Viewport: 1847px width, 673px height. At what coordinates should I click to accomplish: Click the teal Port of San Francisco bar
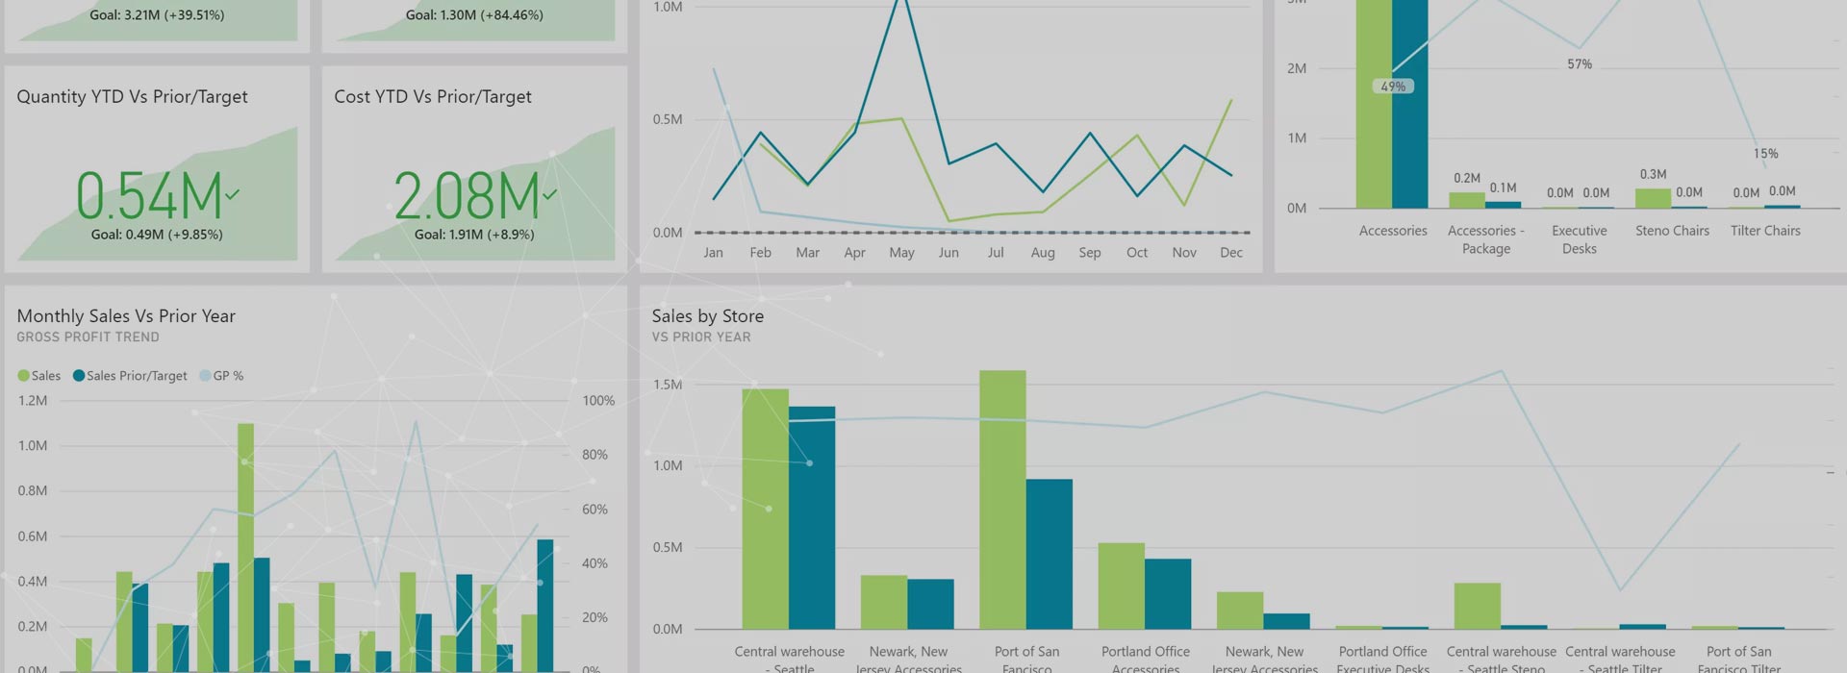click(x=1049, y=555)
